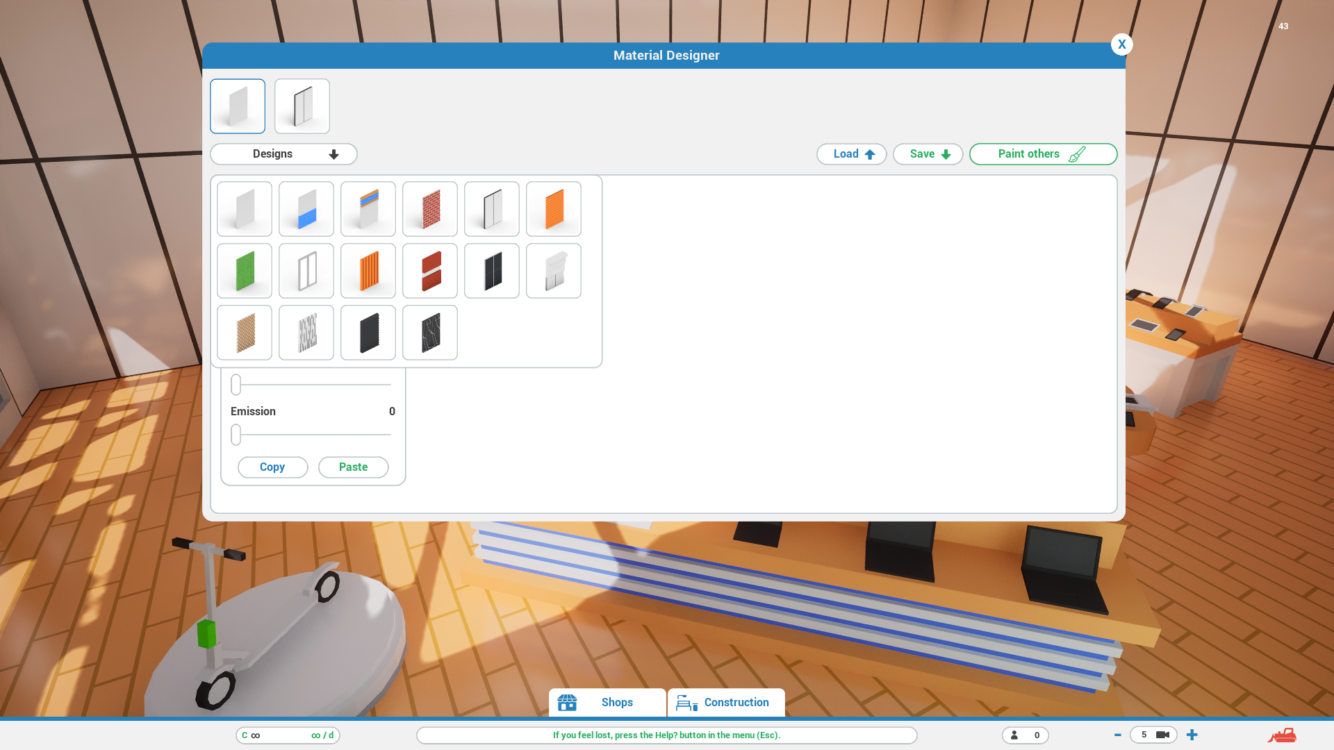
Task: Select the tan checkered pattern design
Action: tap(245, 333)
